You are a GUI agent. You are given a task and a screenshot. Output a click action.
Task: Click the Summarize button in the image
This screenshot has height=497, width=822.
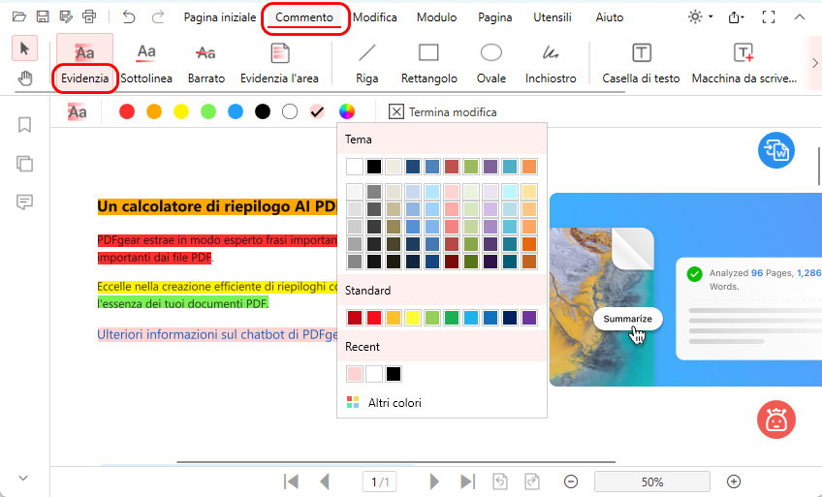[627, 319]
